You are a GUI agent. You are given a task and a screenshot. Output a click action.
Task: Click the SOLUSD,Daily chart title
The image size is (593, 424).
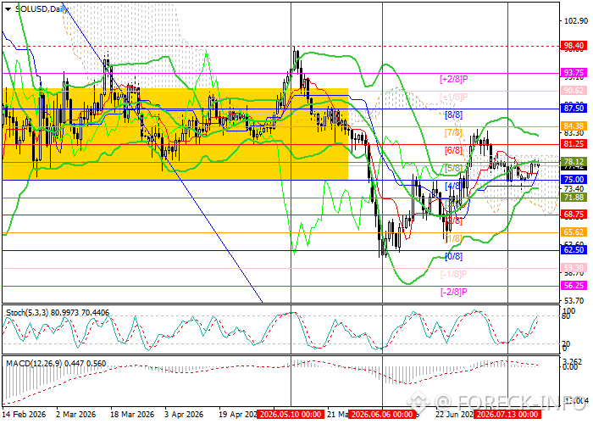(42, 9)
